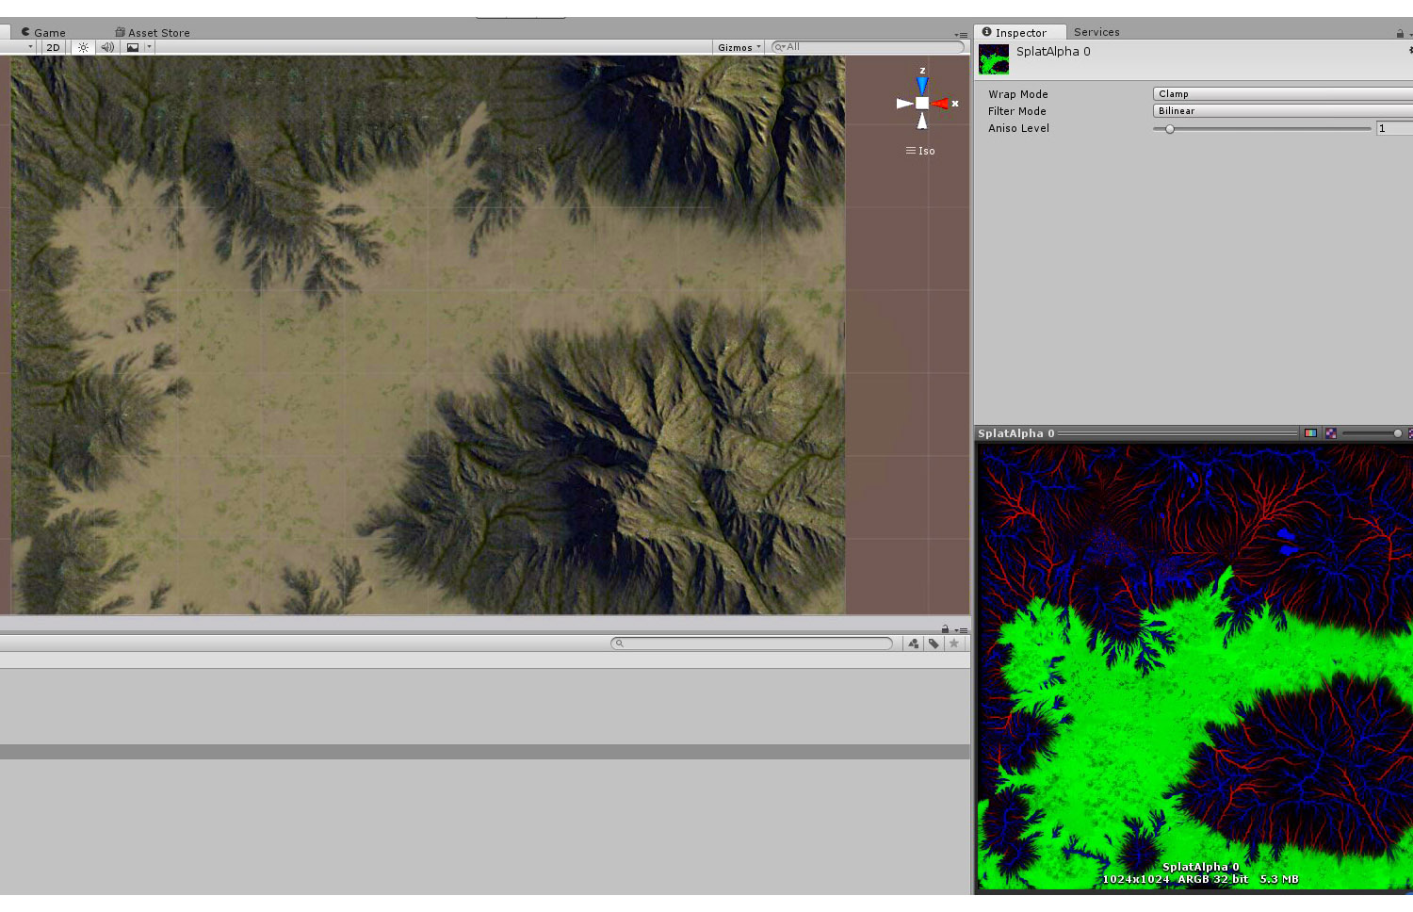The image size is (1413, 912).
Task: Click the Filter Mode label
Action: 1017,111
